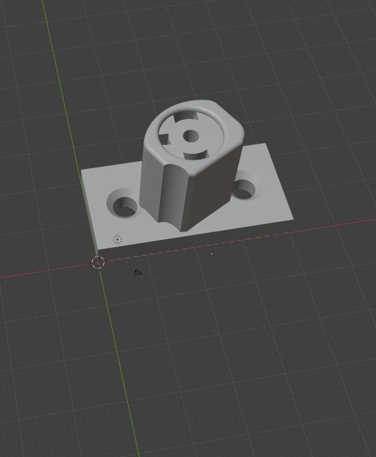The height and width of the screenshot is (457, 376).
Task: Click the red-white 3D cursor
Action: [x=98, y=262]
